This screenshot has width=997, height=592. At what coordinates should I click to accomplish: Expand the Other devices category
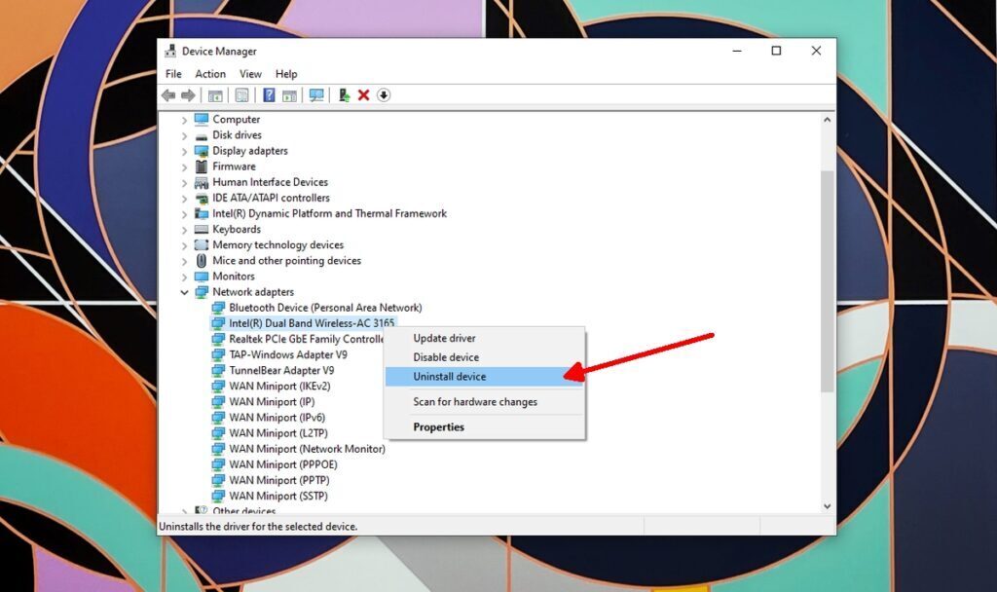(x=185, y=510)
